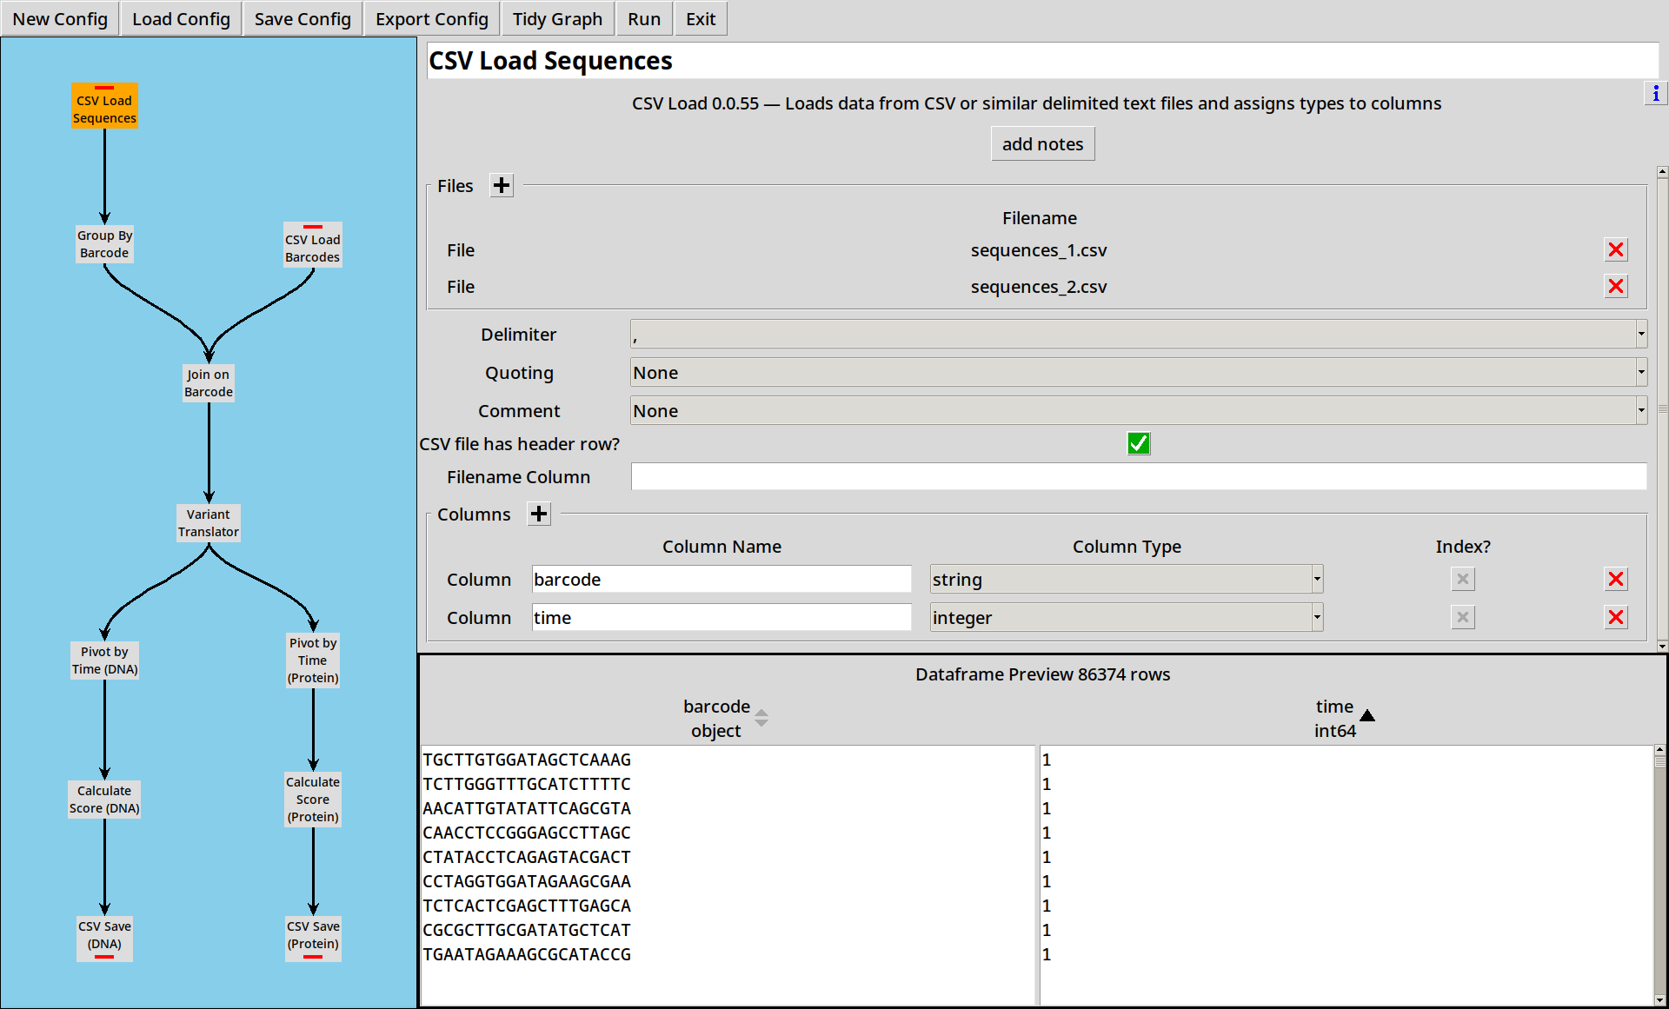Click the AACATTGTATATTCAGCGTA barcode cell
The height and width of the screenshot is (1009, 1669).
pyautogui.click(x=527, y=808)
